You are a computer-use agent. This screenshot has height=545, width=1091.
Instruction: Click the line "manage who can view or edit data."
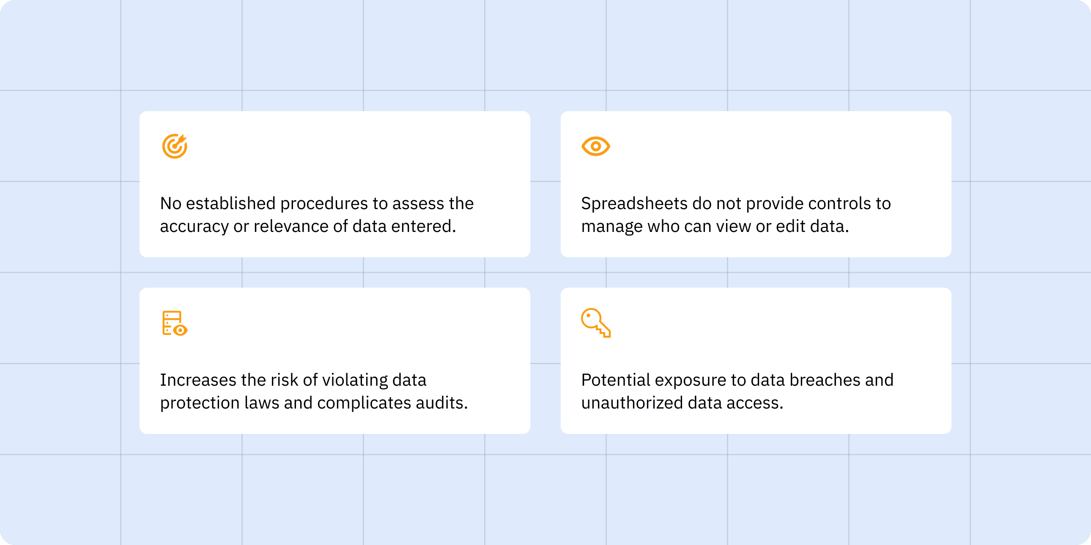(715, 226)
